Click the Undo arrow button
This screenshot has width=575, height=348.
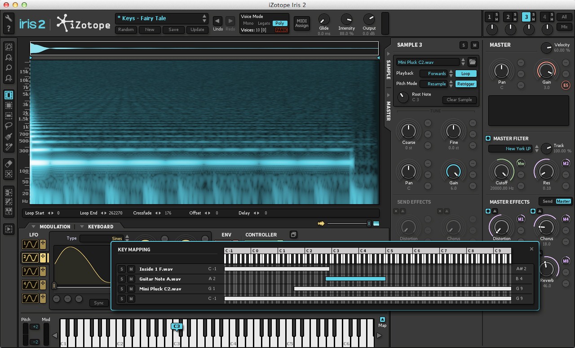217,21
